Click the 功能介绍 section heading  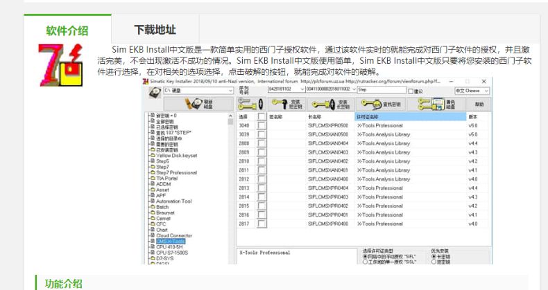click(x=64, y=283)
